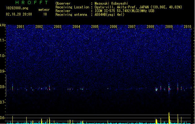Click time marker 2007
195x124 pixels.
point(132,27)
